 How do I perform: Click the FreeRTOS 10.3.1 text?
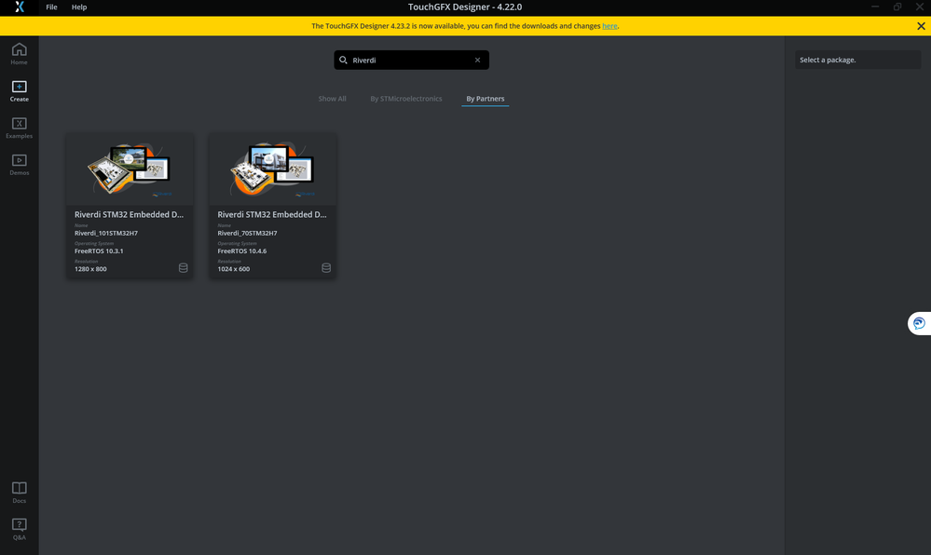(99, 251)
